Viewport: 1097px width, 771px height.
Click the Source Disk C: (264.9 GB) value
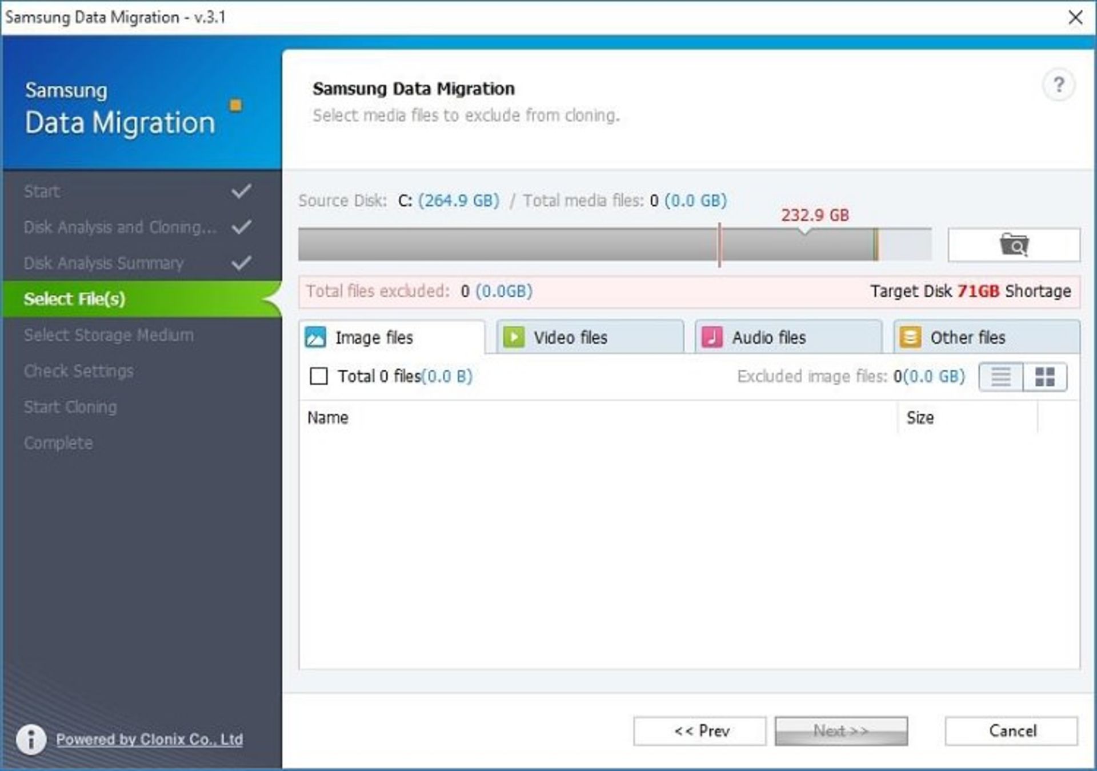(x=449, y=201)
